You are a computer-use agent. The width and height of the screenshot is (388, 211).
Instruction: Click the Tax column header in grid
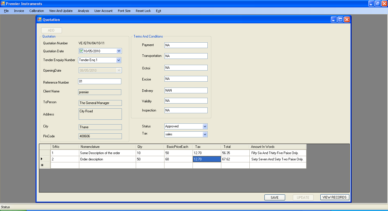point(207,147)
